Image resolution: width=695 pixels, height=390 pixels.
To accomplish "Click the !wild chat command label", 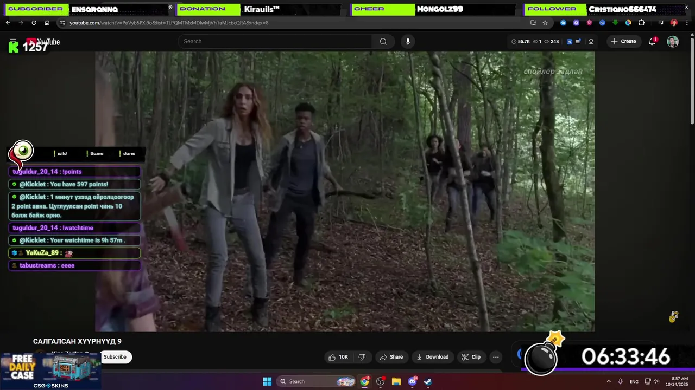I will (60, 153).
